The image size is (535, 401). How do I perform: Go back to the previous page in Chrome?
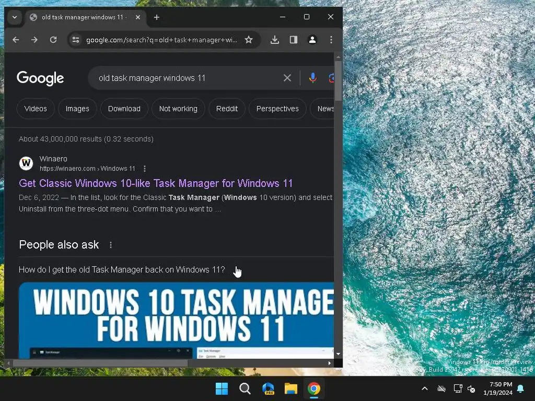tap(16, 40)
